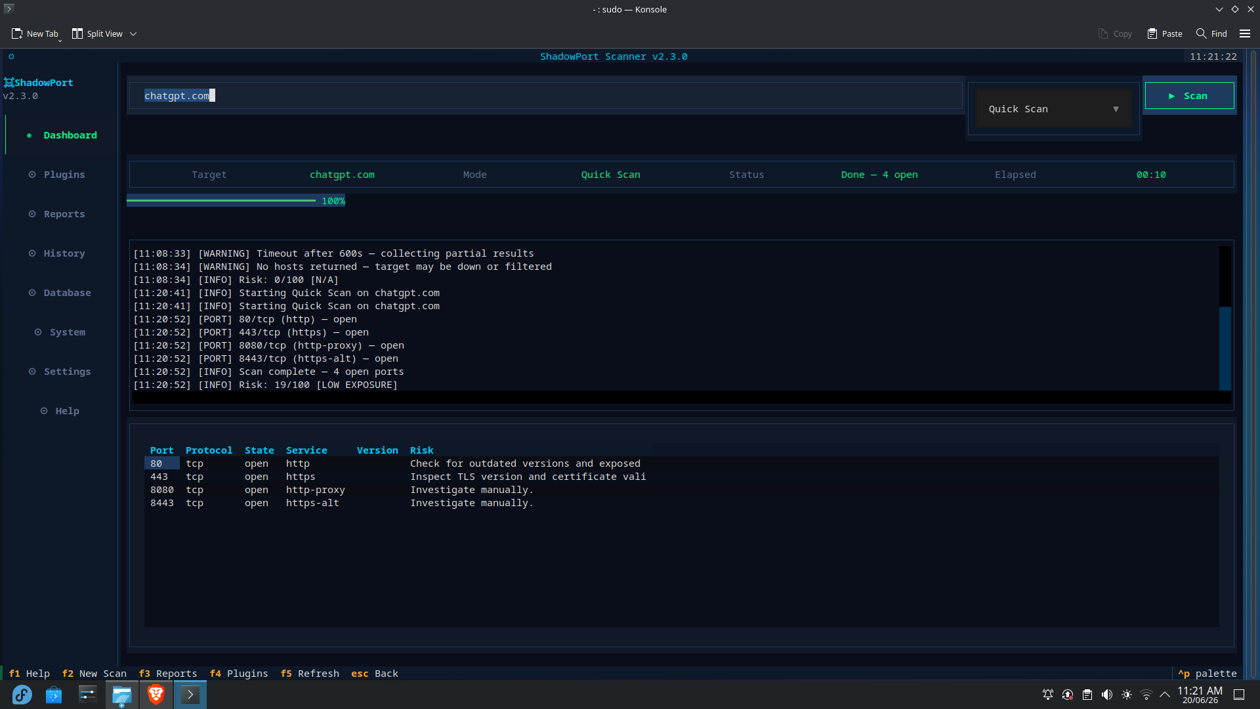
Task: Click the esc Back footer shortcut
Action: click(374, 674)
